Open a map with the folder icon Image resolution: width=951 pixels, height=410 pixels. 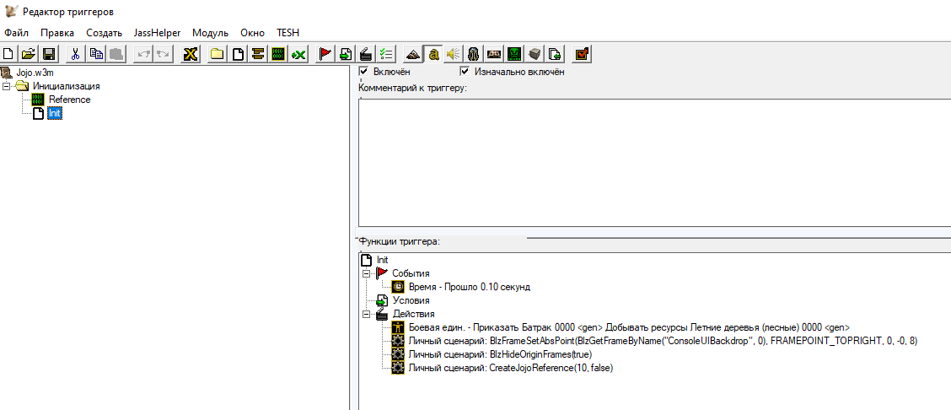click(x=27, y=54)
